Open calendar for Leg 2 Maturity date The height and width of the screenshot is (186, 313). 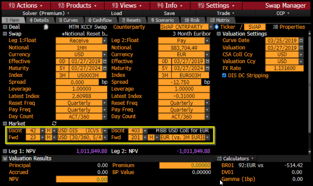point(207,68)
